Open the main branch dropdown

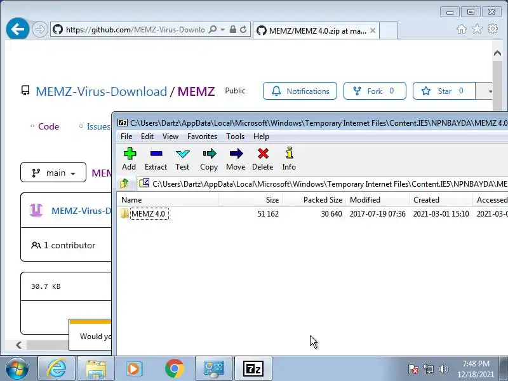click(x=53, y=173)
